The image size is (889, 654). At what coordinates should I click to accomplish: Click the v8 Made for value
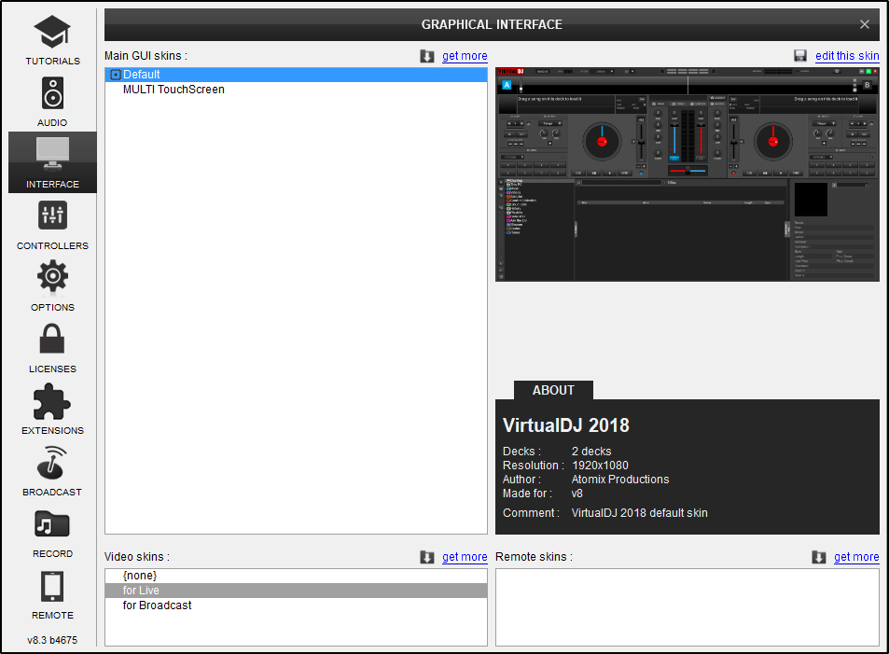[x=577, y=494]
